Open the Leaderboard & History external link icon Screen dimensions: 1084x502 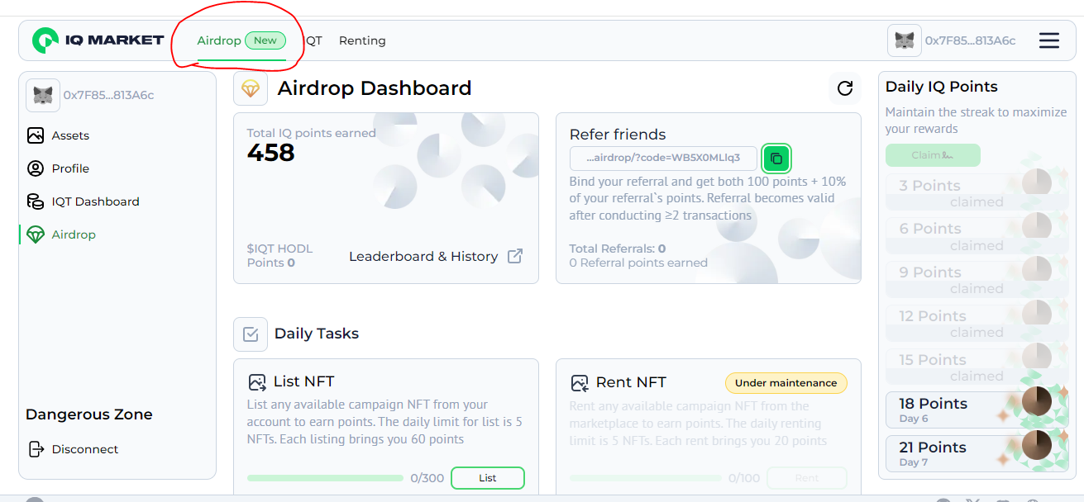[x=514, y=256]
